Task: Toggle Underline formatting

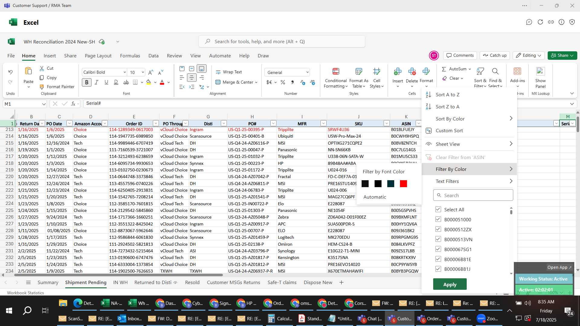Action: click(x=106, y=82)
